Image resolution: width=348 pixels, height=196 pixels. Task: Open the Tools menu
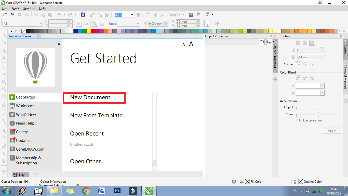15,8
